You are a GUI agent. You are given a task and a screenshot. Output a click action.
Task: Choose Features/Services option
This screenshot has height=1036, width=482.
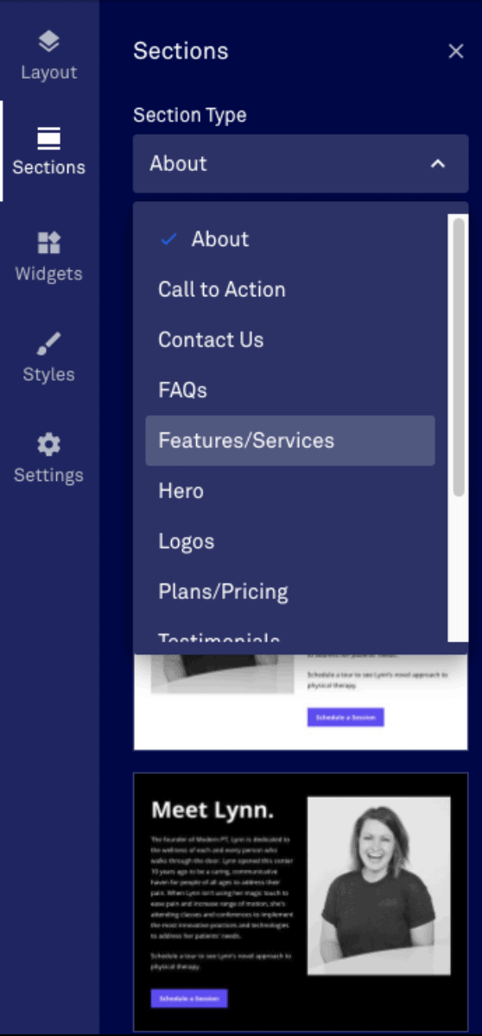(290, 441)
